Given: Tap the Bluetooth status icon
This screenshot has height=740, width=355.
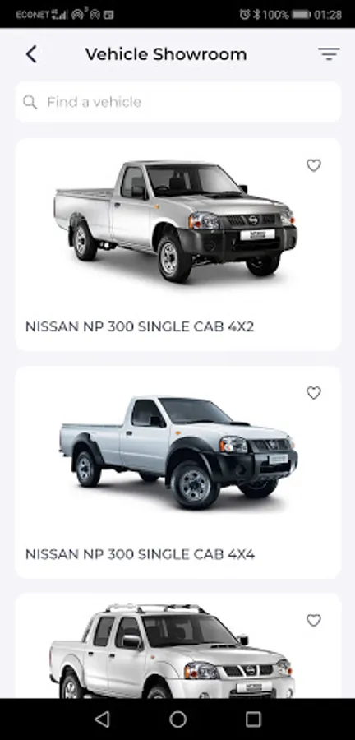Looking at the screenshot, I should [257, 15].
